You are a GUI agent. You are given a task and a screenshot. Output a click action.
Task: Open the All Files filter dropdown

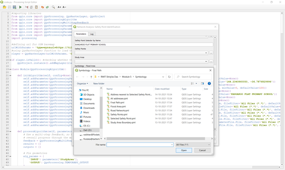coord(193,144)
